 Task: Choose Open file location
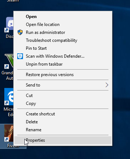tap(63, 25)
